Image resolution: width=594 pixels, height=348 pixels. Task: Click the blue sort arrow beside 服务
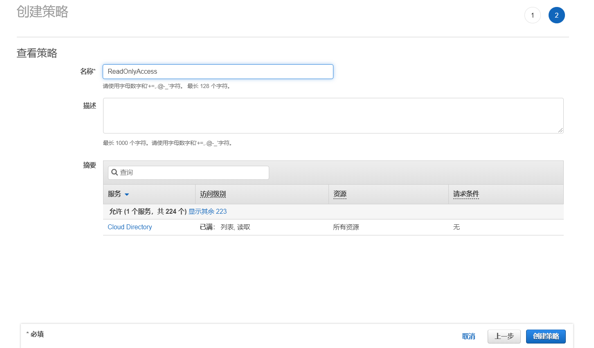click(x=127, y=194)
